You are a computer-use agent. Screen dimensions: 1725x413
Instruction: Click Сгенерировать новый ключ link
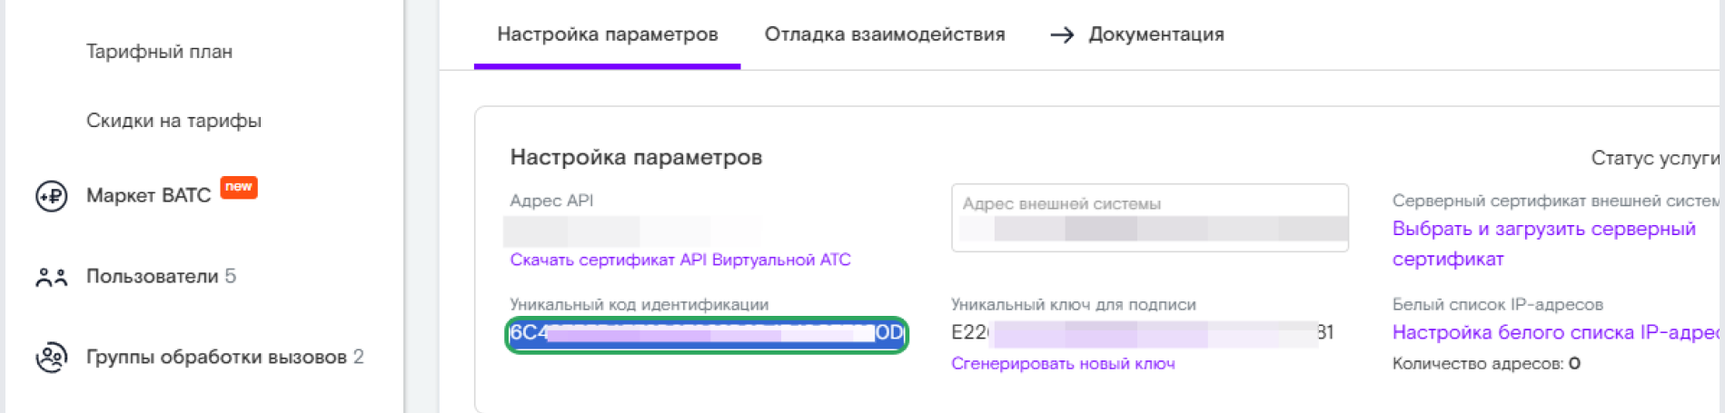[x=1062, y=364]
